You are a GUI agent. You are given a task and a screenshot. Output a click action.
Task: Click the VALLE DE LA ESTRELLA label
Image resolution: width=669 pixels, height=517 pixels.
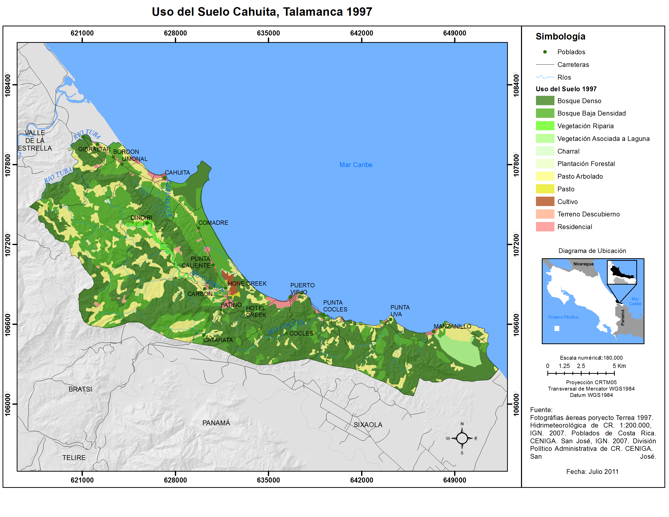pos(35,140)
